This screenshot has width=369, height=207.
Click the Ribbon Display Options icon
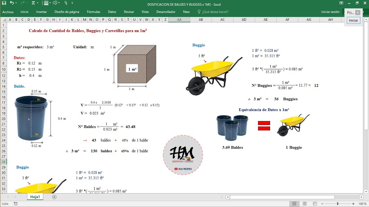(x=341, y=3)
